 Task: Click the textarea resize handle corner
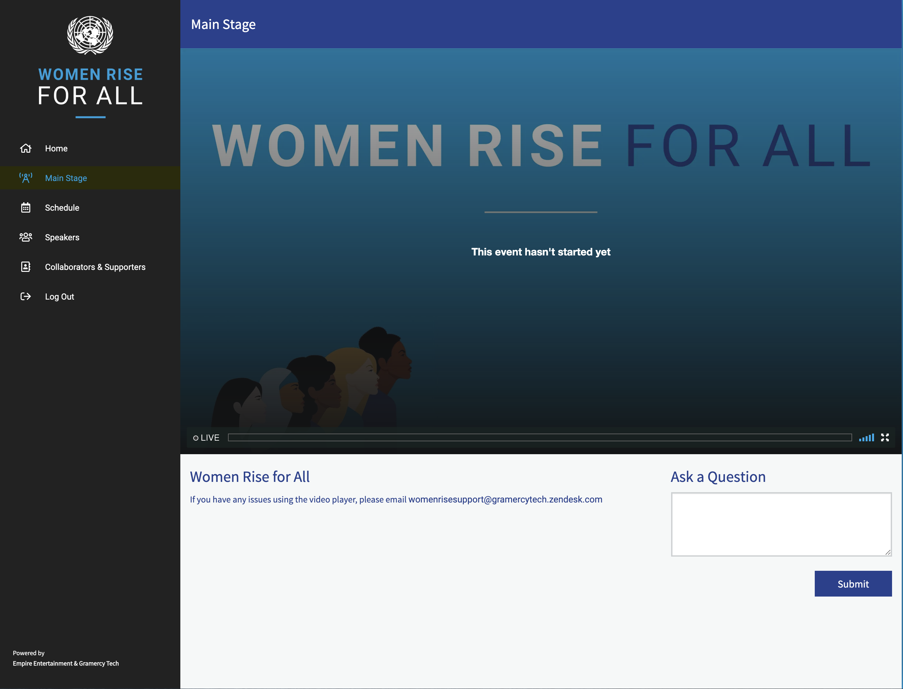tap(888, 552)
